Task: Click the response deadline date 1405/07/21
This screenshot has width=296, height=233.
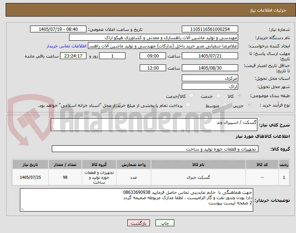Action: (210, 56)
